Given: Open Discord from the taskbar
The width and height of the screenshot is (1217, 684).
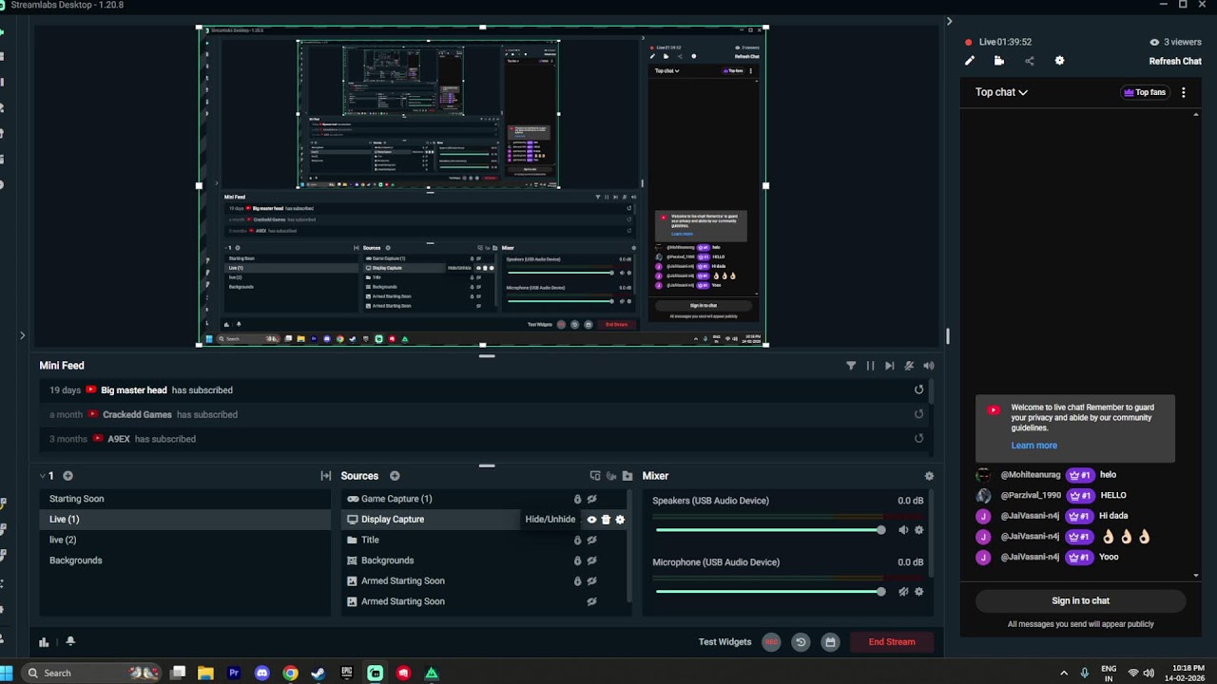Looking at the screenshot, I should pos(261,673).
